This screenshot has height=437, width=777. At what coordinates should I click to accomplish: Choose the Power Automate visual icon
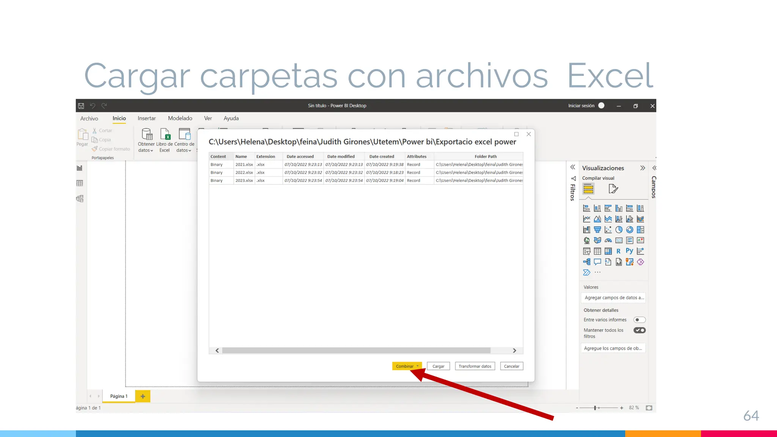[587, 272]
